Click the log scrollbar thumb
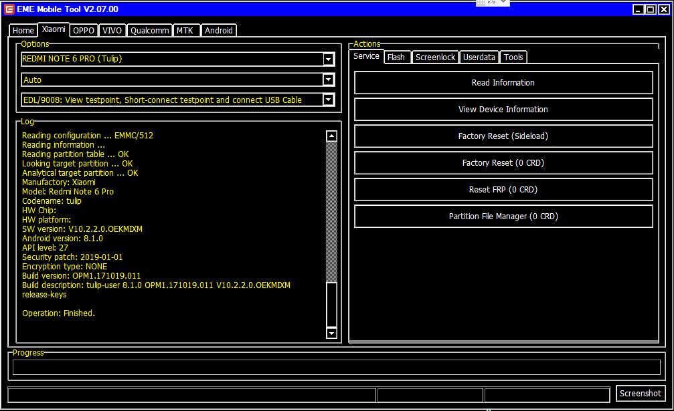 click(x=331, y=304)
